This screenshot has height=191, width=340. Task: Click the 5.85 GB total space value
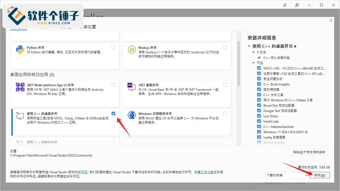click(324, 167)
